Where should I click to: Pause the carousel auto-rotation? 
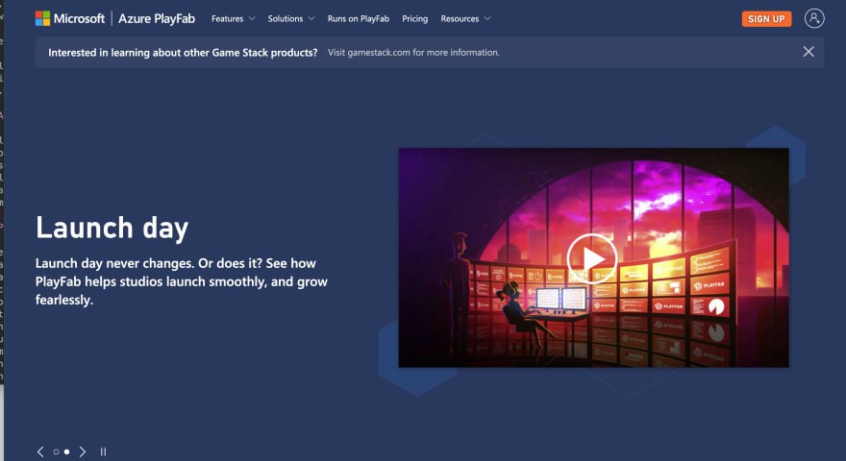[x=104, y=451]
